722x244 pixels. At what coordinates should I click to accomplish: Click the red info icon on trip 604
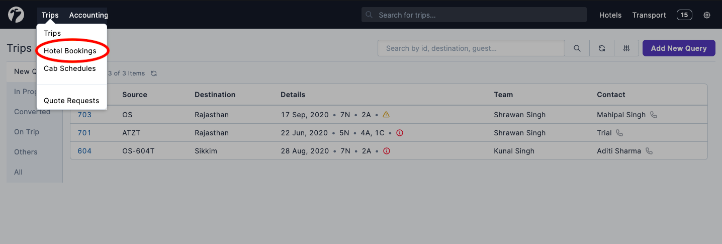point(387,151)
